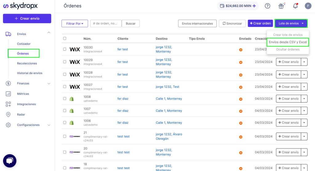The height and width of the screenshot is (171, 315).
Task: Click the gift box rewards icon
Action: pyautogui.click(x=281, y=6)
